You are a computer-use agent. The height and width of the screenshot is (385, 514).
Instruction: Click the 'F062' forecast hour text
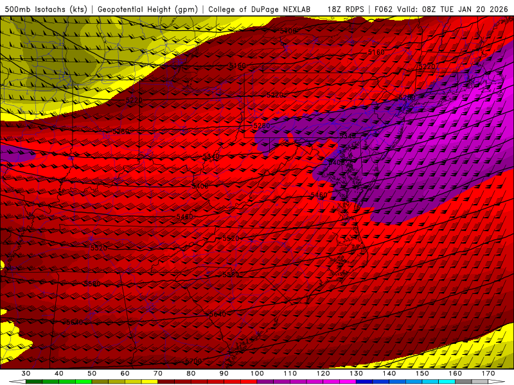384,9
